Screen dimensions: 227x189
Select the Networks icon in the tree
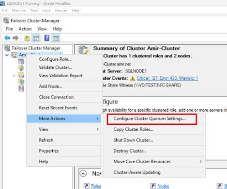(21, 82)
